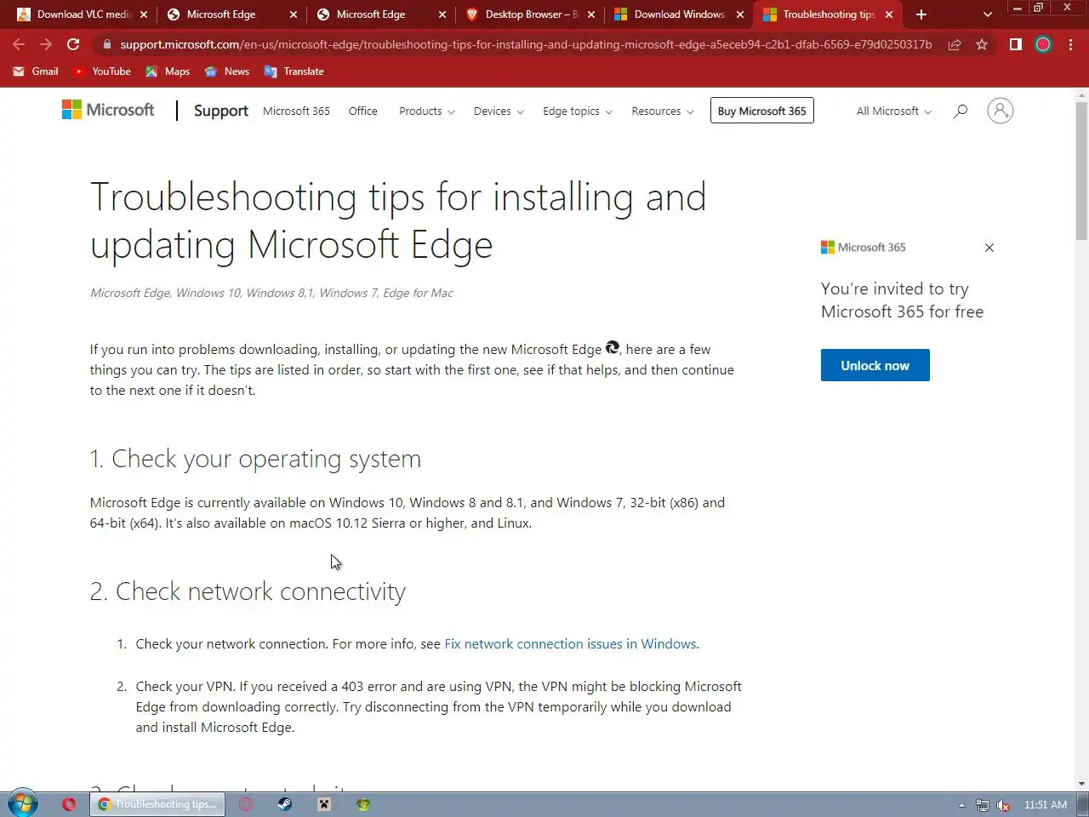Open the search magnifier on Microsoft Support
The image size is (1089, 817).
(961, 111)
